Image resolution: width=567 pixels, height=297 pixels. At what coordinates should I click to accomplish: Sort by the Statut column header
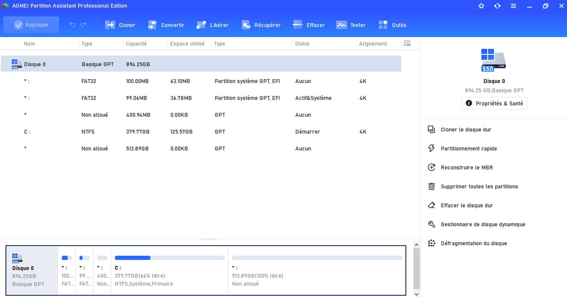point(302,44)
